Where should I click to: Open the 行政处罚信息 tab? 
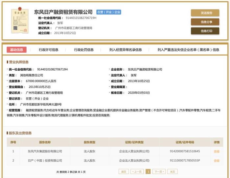point(84,50)
